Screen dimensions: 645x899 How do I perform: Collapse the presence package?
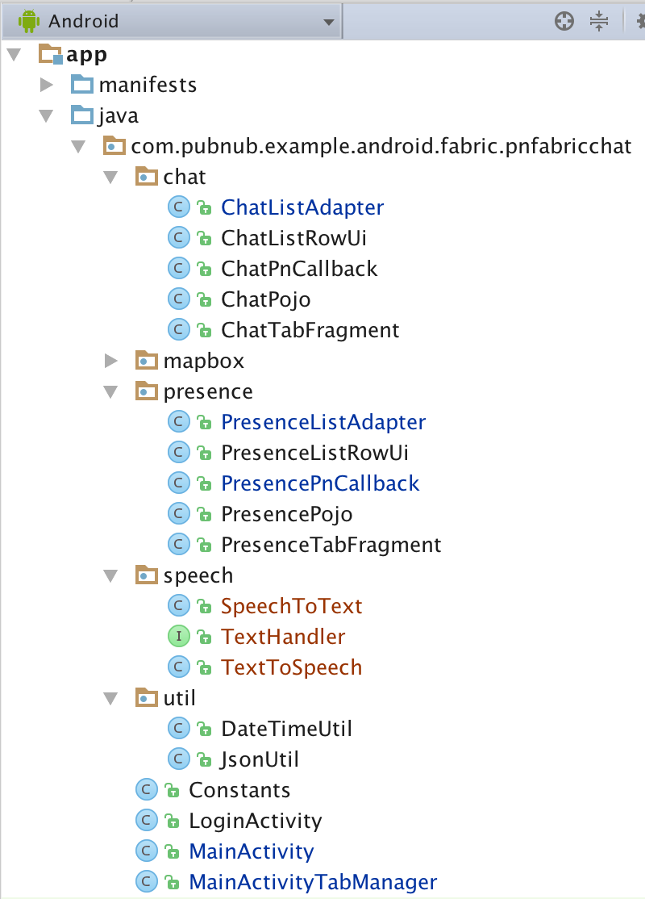click(x=110, y=391)
